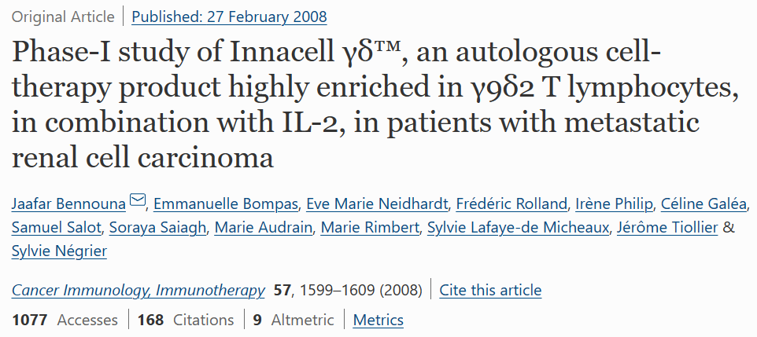The image size is (757, 337).
Task: Open the Metrics link
Action: 378,320
